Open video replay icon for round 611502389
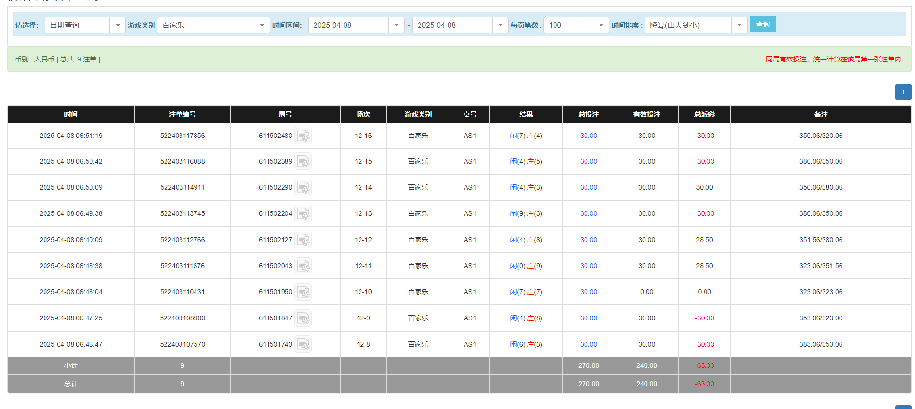The image size is (915, 409). coord(303,162)
